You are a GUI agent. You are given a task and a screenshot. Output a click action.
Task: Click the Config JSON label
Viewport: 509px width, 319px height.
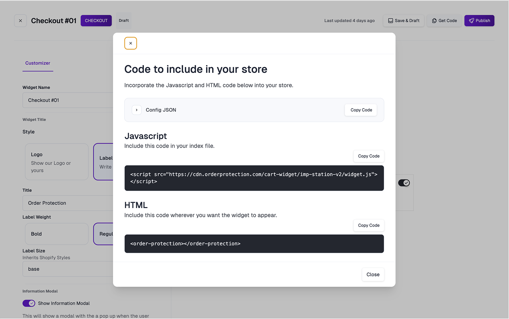coord(161,110)
